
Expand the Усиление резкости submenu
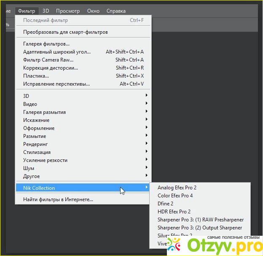(45, 160)
